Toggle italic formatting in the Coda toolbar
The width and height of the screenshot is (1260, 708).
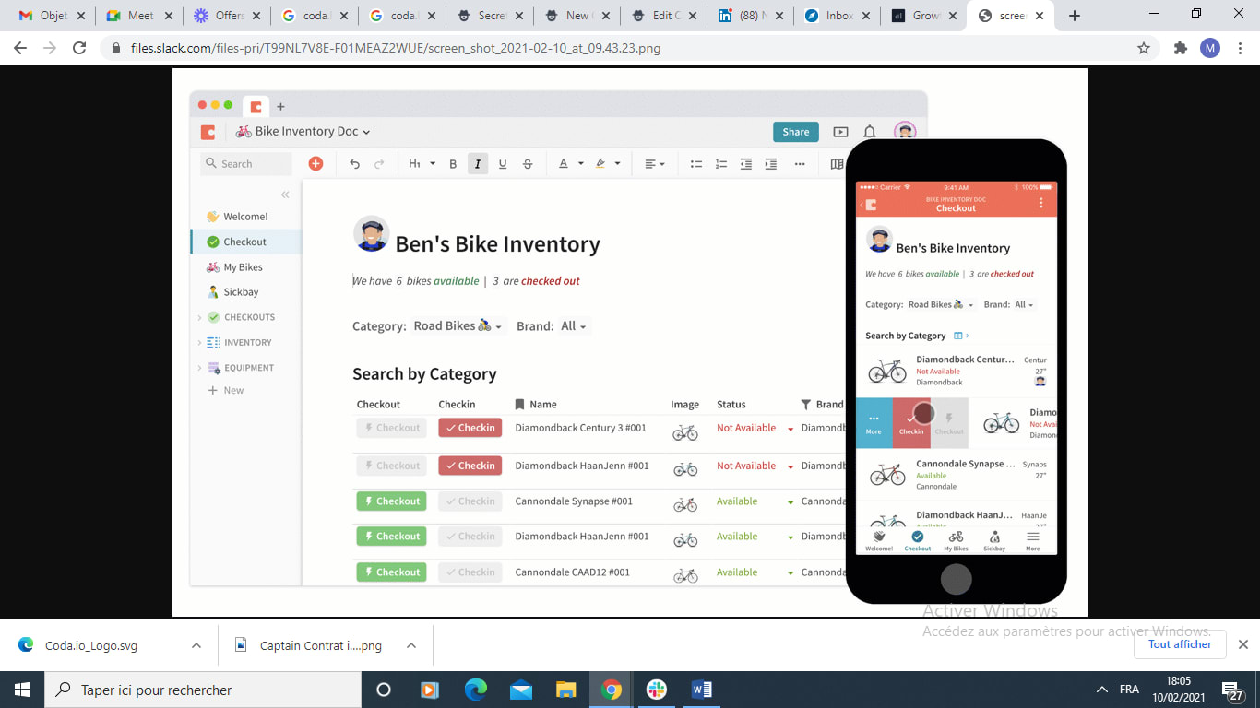click(477, 164)
